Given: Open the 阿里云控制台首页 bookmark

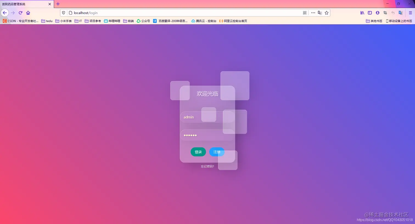Looking at the screenshot, I should [233, 21].
